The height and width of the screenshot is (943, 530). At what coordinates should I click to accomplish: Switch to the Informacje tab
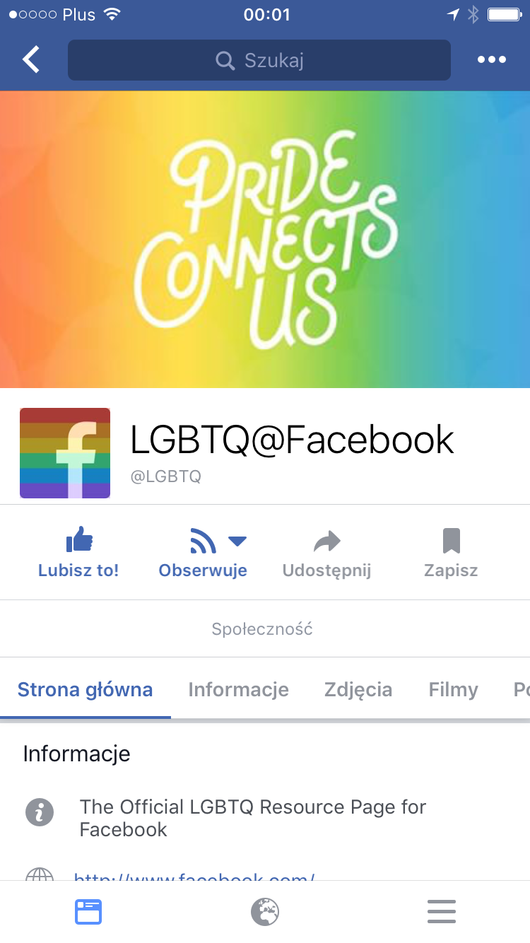click(x=238, y=689)
